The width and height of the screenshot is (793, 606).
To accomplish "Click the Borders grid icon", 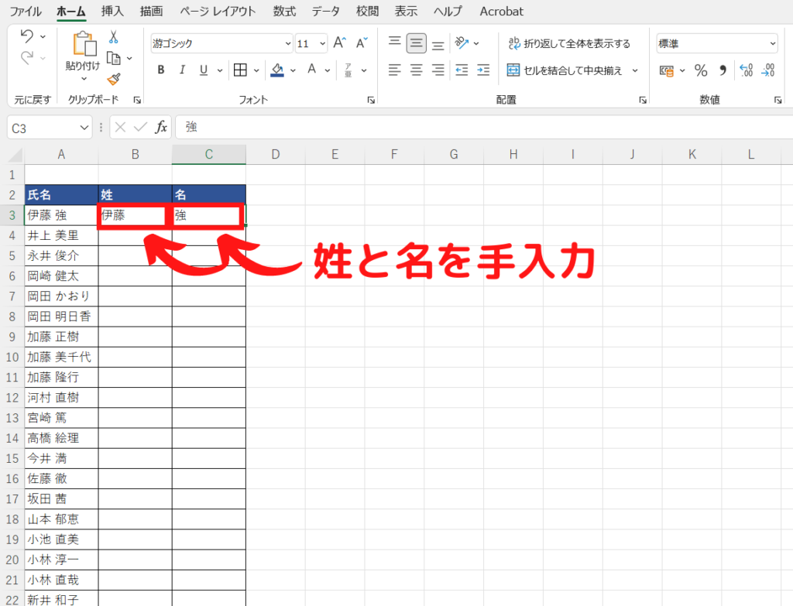I will click(240, 70).
